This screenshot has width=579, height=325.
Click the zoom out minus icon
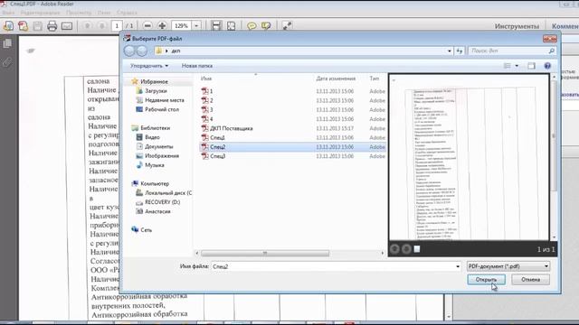[147, 26]
